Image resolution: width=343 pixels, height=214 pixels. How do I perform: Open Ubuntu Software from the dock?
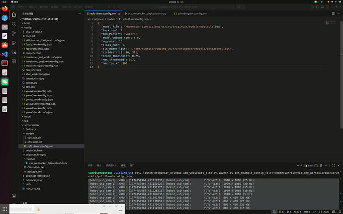click(x=4, y=45)
